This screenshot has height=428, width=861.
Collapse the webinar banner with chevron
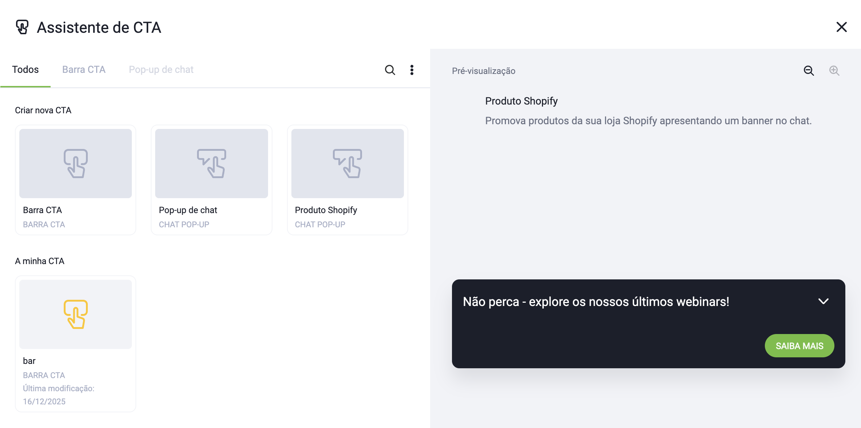pyautogui.click(x=823, y=301)
